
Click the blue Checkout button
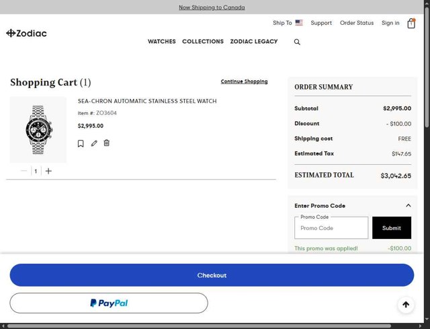[x=212, y=275]
